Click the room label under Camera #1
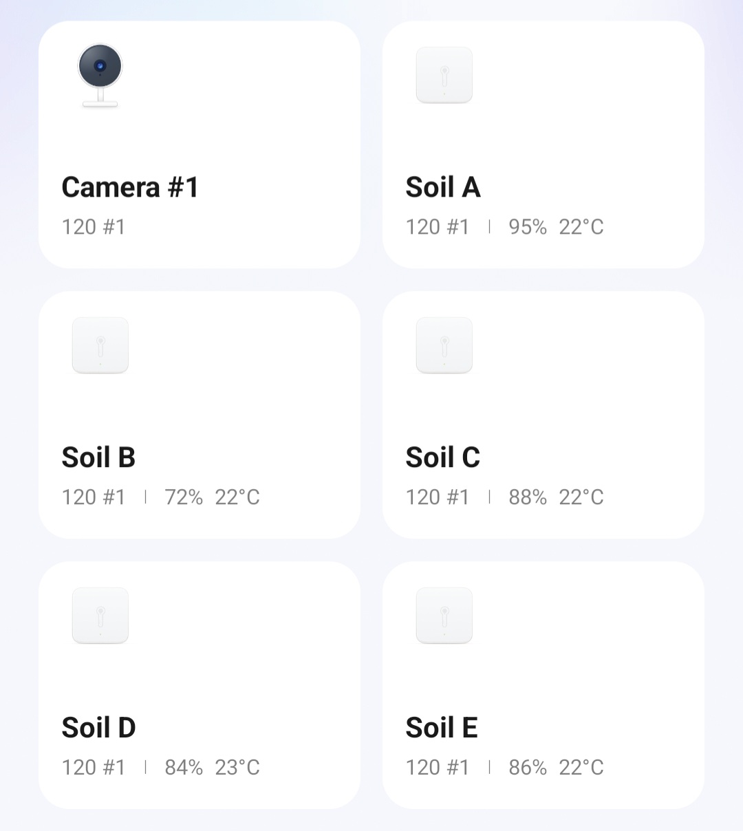The width and height of the screenshot is (743, 831). click(94, 227)
